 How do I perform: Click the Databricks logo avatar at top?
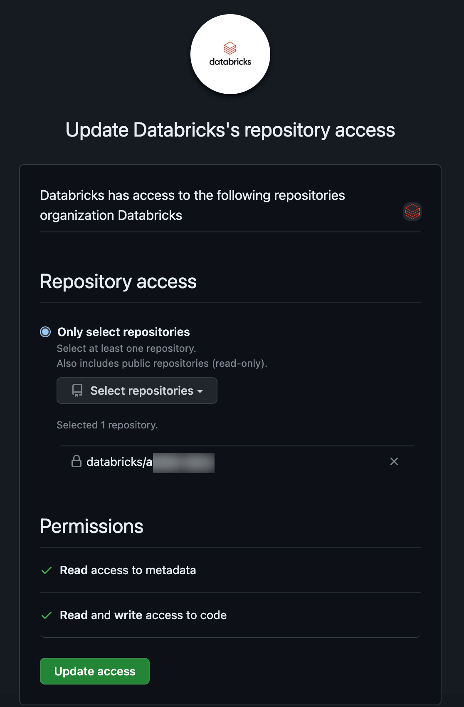tap(230, 54)
